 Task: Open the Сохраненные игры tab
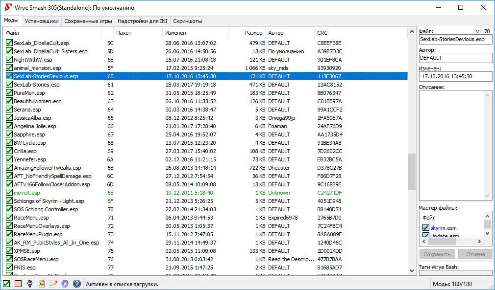click(88, 21)
